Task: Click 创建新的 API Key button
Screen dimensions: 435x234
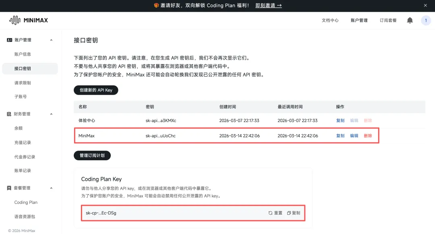Action: 96,90
